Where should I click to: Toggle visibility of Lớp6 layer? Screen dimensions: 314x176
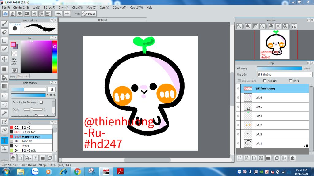pyautogui.click(x=238, y=98)
